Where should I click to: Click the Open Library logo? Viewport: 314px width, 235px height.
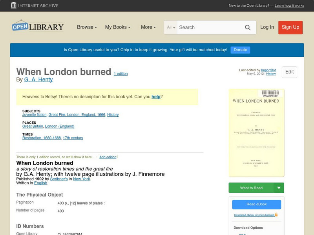coord(37,26)
